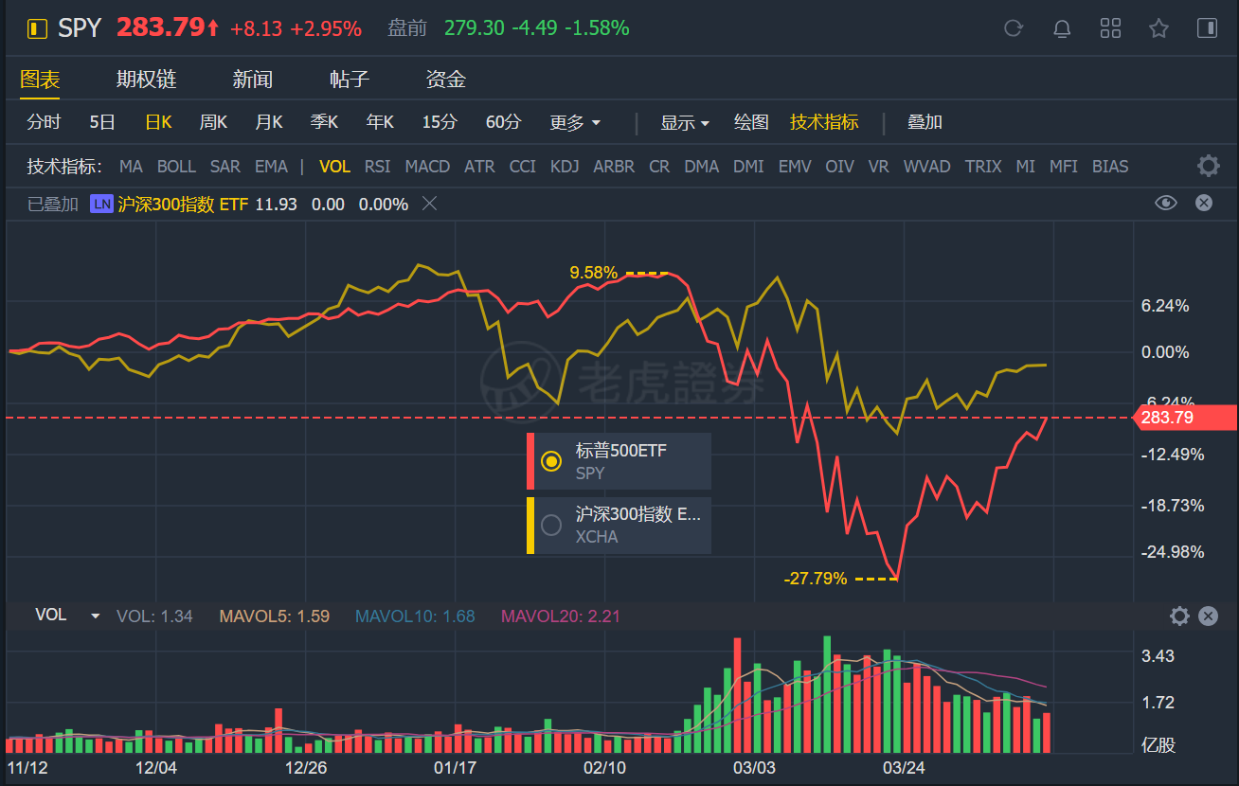Toggle the 技术指标 toolbar button
Viewport: 1239px width, 786px height.
pyautogui.click(x=824, y=122)
